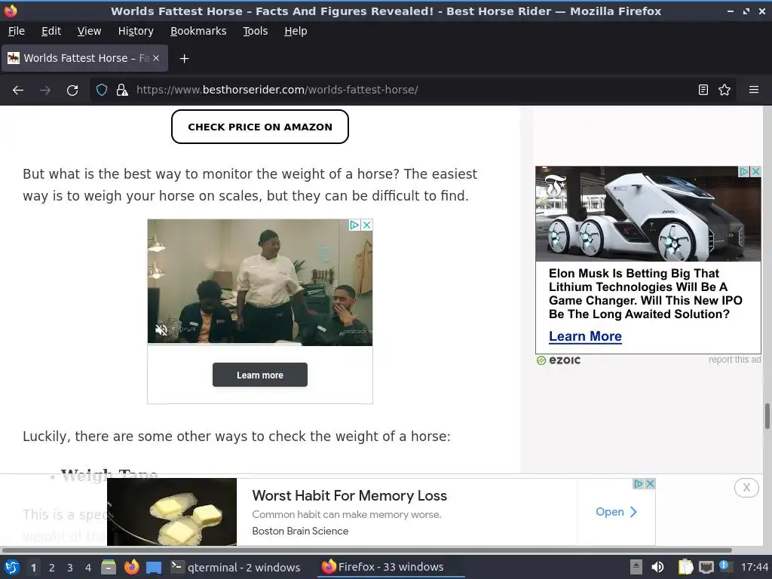Click Check Price On Amazon button
The height and width of the screenshot is (579, 772).
(260, 127)
